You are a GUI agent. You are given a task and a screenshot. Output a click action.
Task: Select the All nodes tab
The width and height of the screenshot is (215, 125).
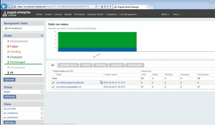coord(53,65)
